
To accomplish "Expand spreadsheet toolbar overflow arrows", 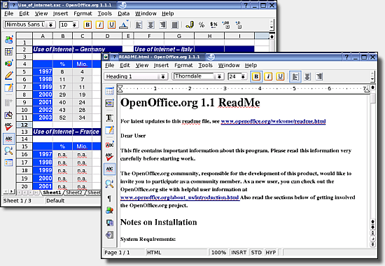I will click(x=272, y=24).
